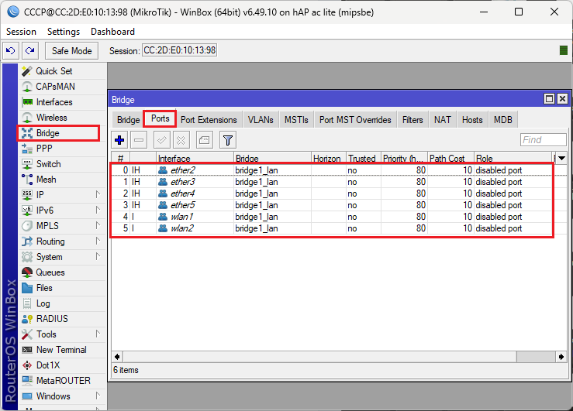Open CAPsMAN menu item
This screenshot has width=573, height=411.
[62, 87]
